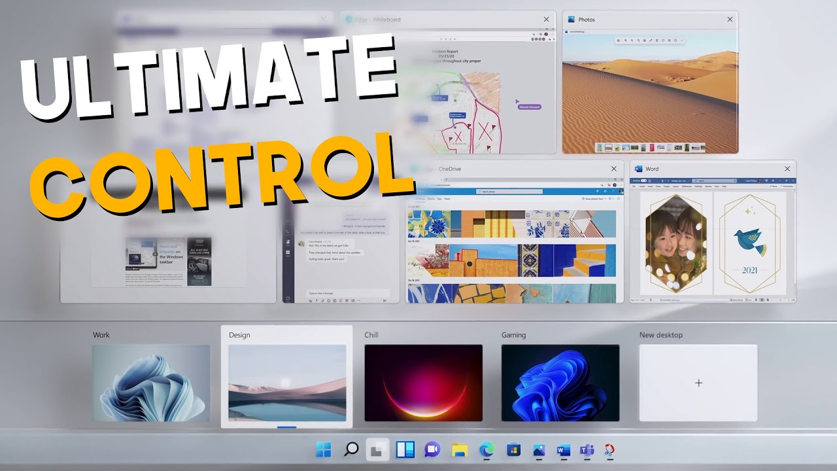Close the Edge - OneDrive window
Screen dimensions: 837x471
[613, 169]
